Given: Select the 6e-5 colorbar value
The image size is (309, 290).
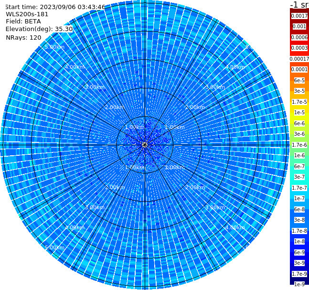Looking at the screenshot, I should click(299, 80).
